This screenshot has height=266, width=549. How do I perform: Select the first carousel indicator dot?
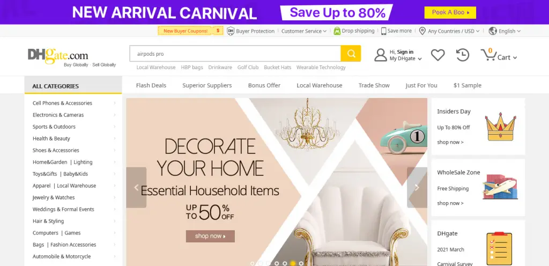tap(253, 263)
